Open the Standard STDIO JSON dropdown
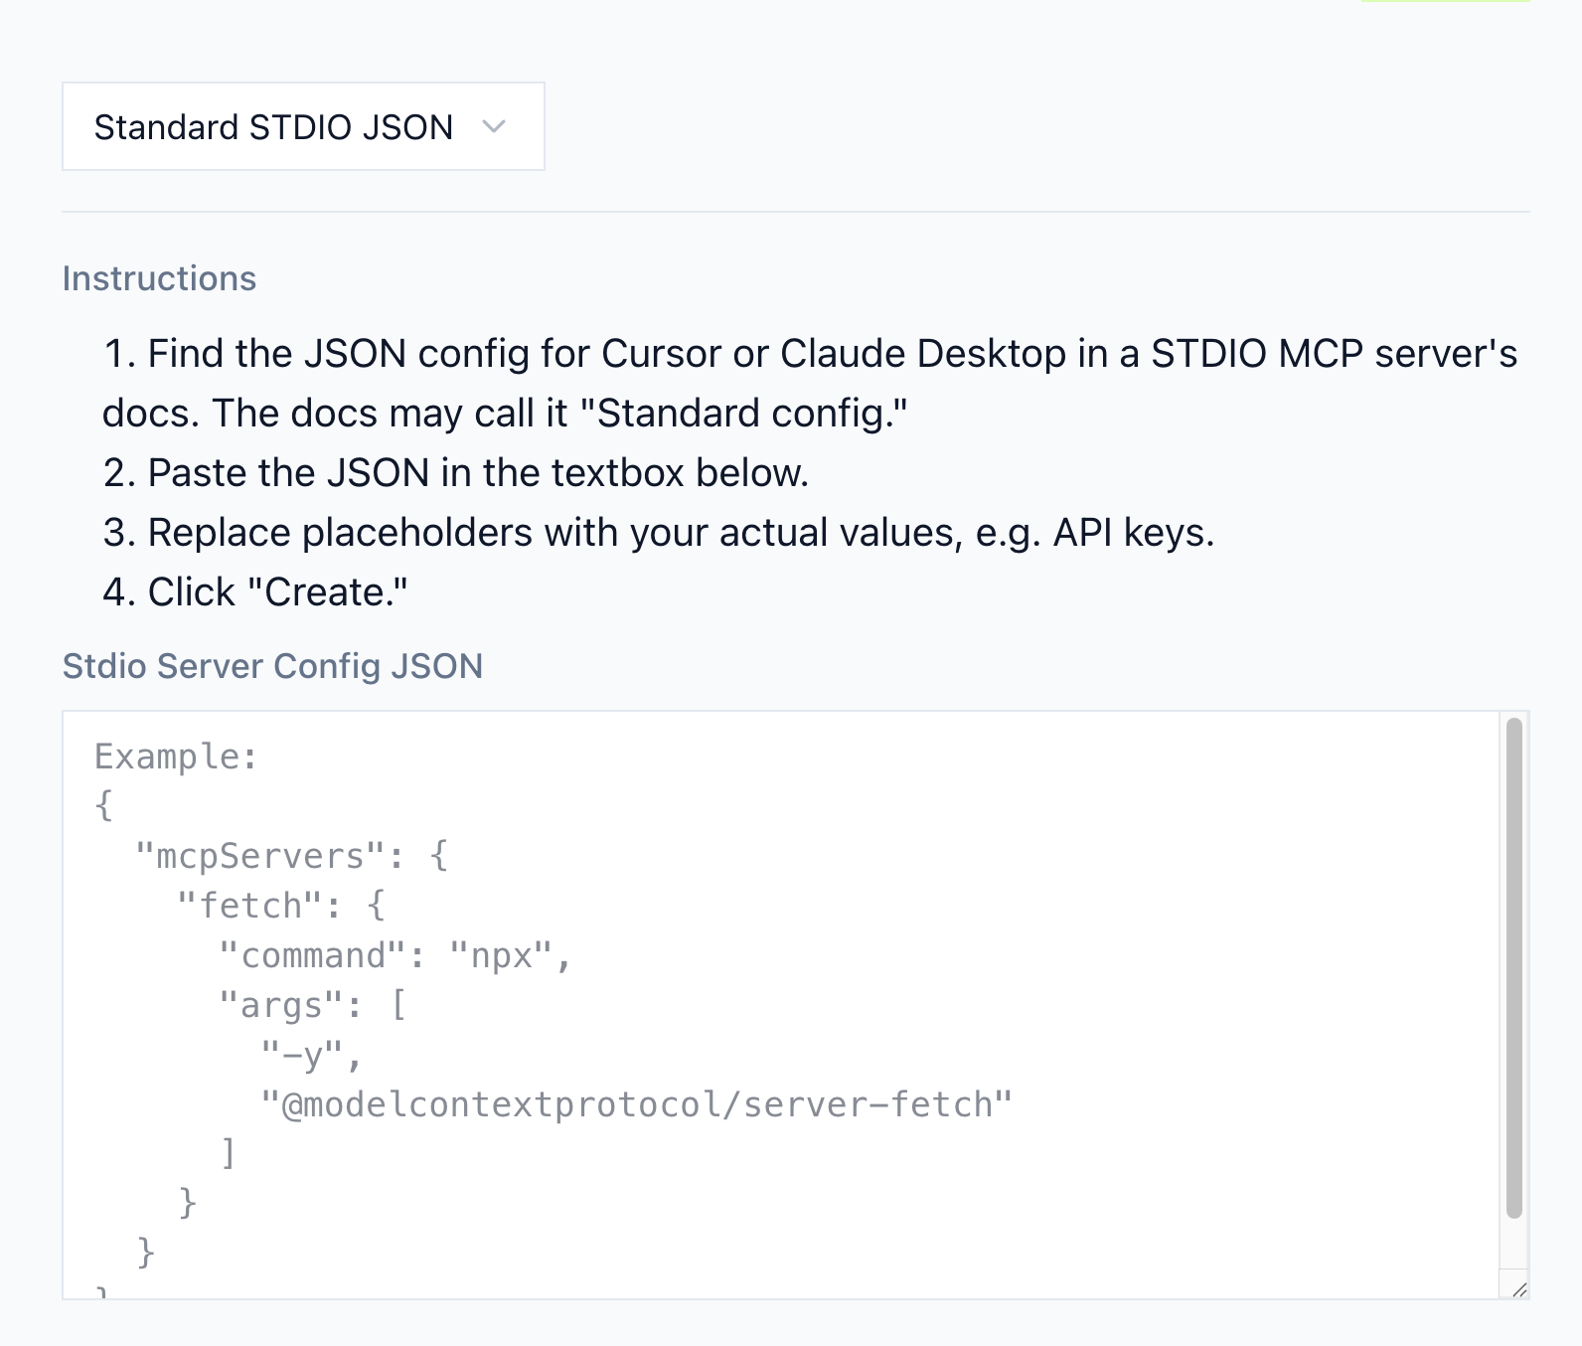This screenshot has height=1346, width=1582. click(302, 126)
